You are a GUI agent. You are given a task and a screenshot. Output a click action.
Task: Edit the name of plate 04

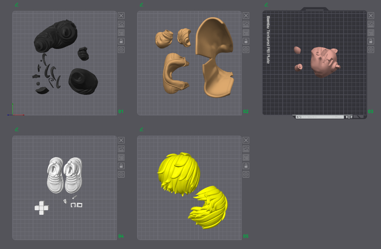coord(17,129)
